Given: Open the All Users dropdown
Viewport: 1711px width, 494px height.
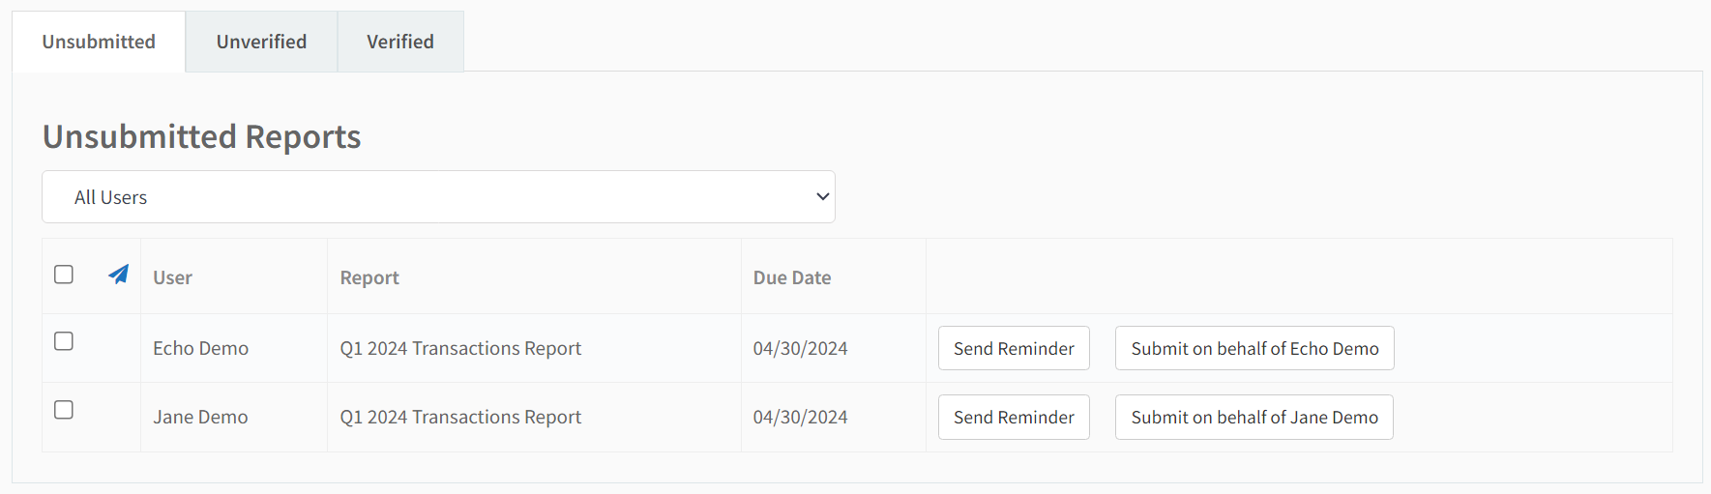Looking at the screenshot, I should click(x=438, y=197).
